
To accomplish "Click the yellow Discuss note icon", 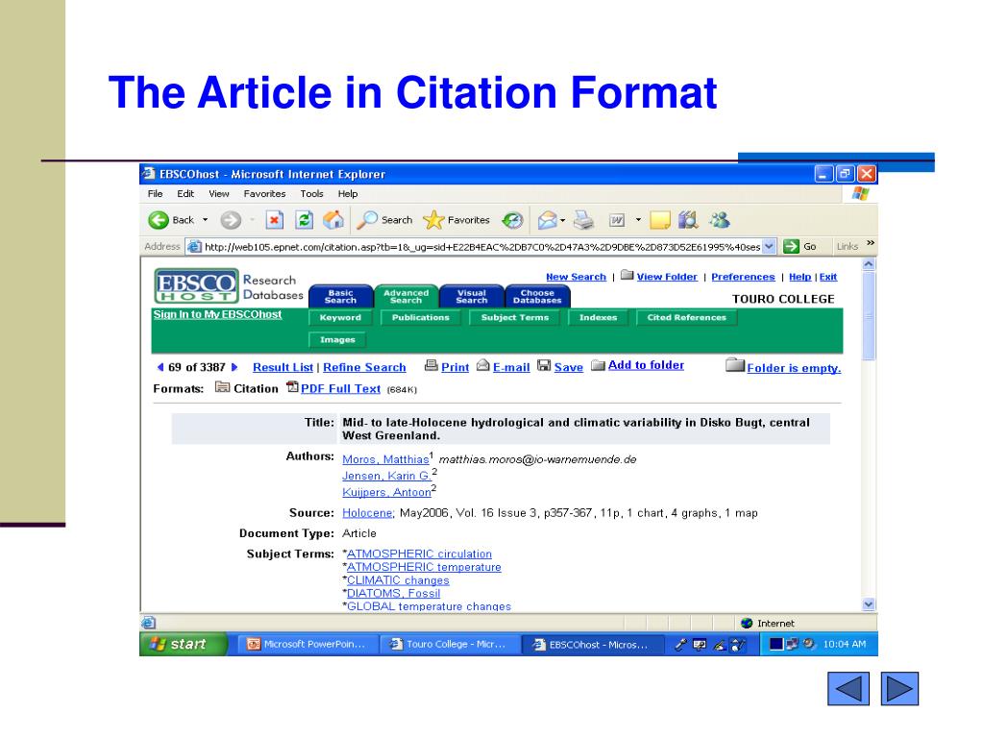I will click(x=659, y=220).
